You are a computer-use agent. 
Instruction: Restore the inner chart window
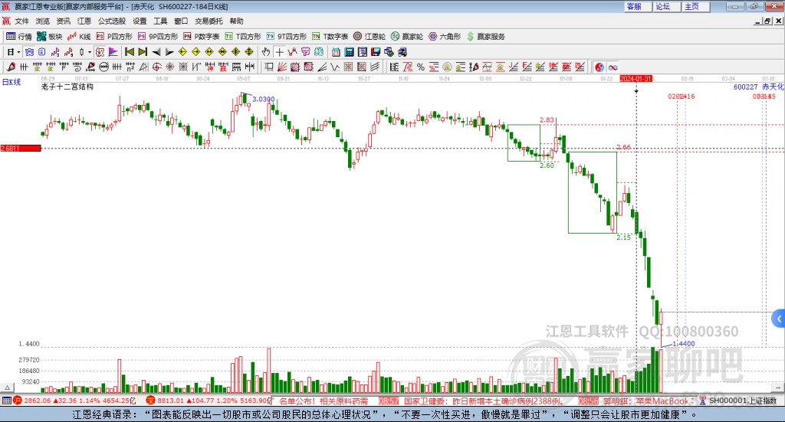(x=767, y=21)
